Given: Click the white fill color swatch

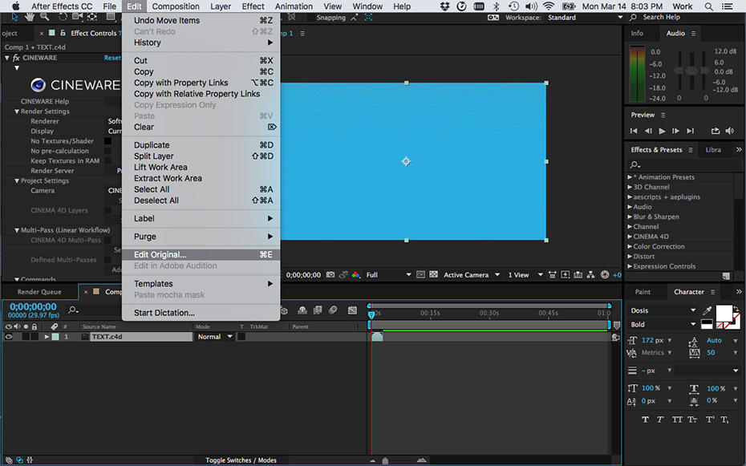Looking at the screenshot, I should coord(724,312).
